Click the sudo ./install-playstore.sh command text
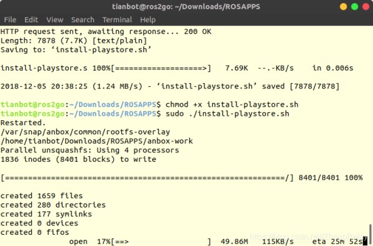Viewport: 373px width, 246px height. [227, 113]
